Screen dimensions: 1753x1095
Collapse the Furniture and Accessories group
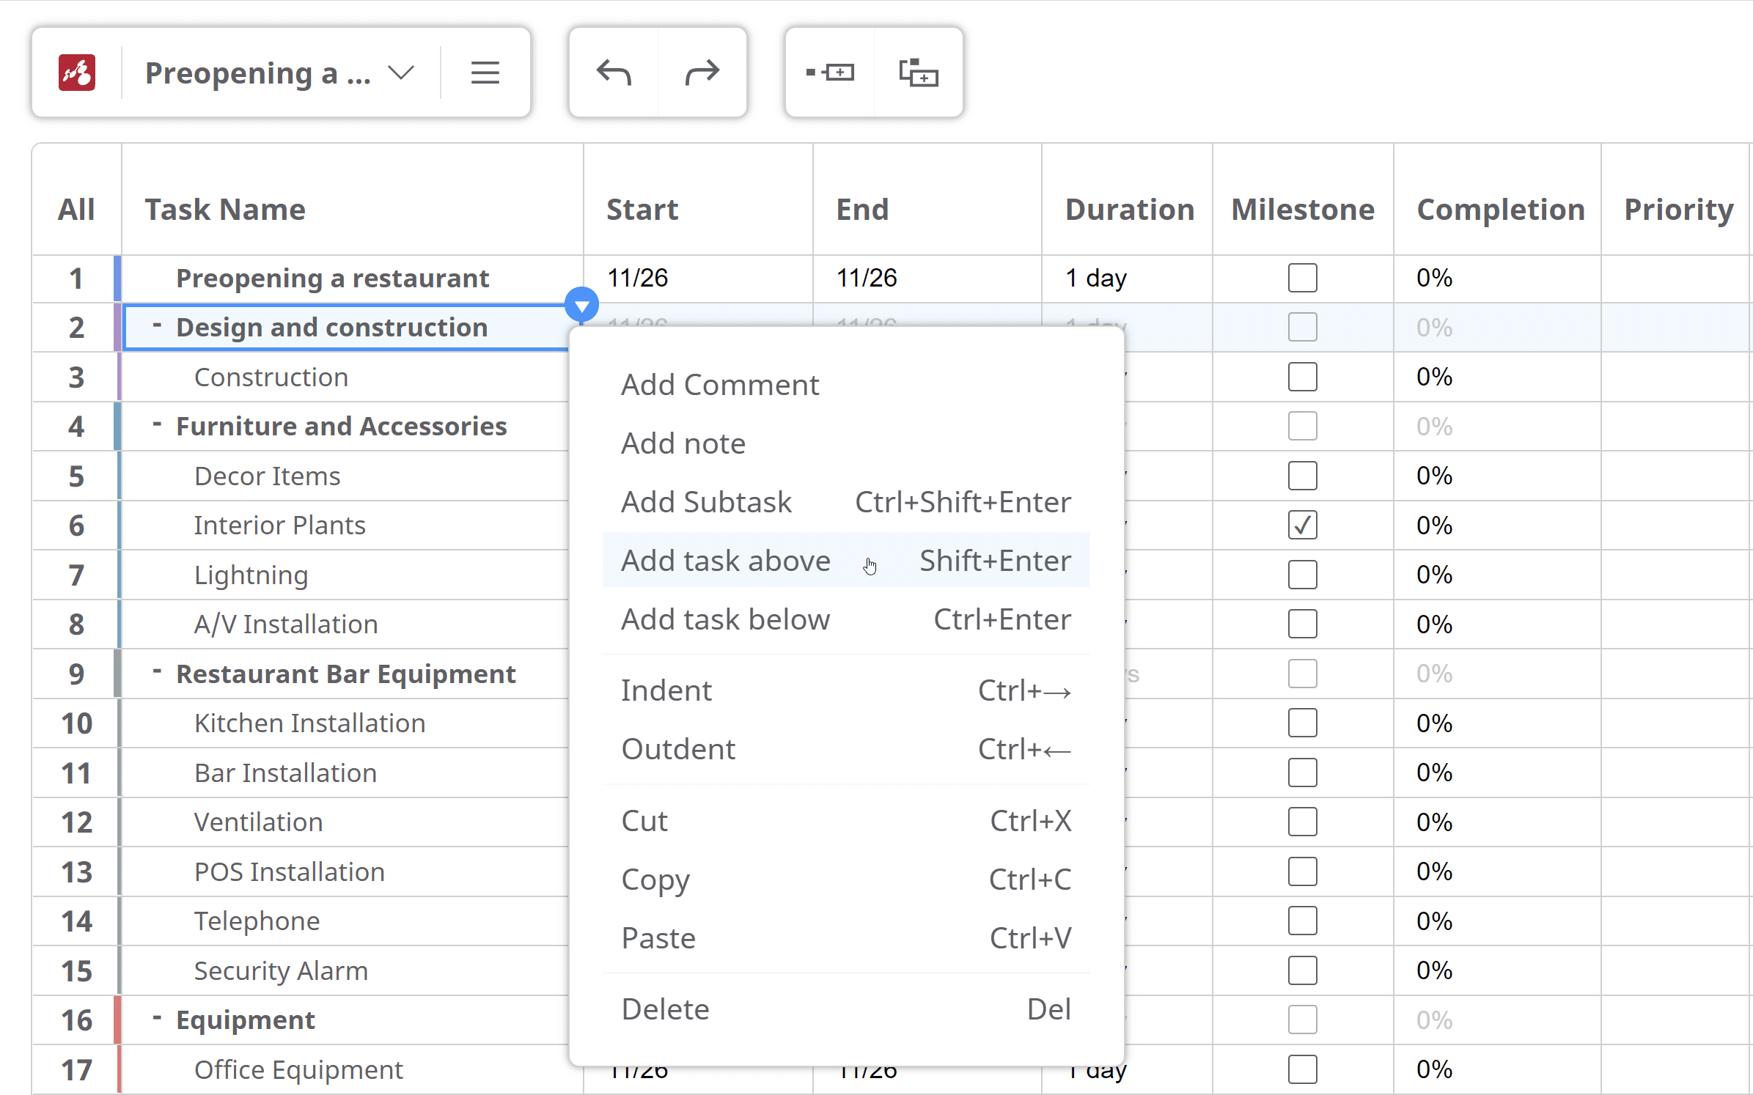click(x=156, y=424)
